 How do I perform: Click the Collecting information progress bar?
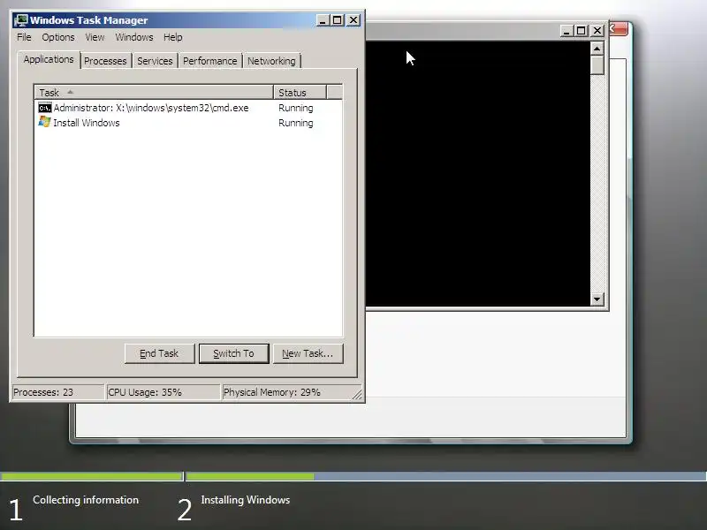[x=92, y=476]
